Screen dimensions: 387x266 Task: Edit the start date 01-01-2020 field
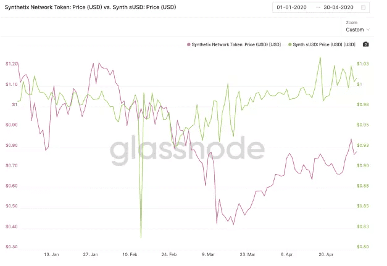tap(291, 7)
